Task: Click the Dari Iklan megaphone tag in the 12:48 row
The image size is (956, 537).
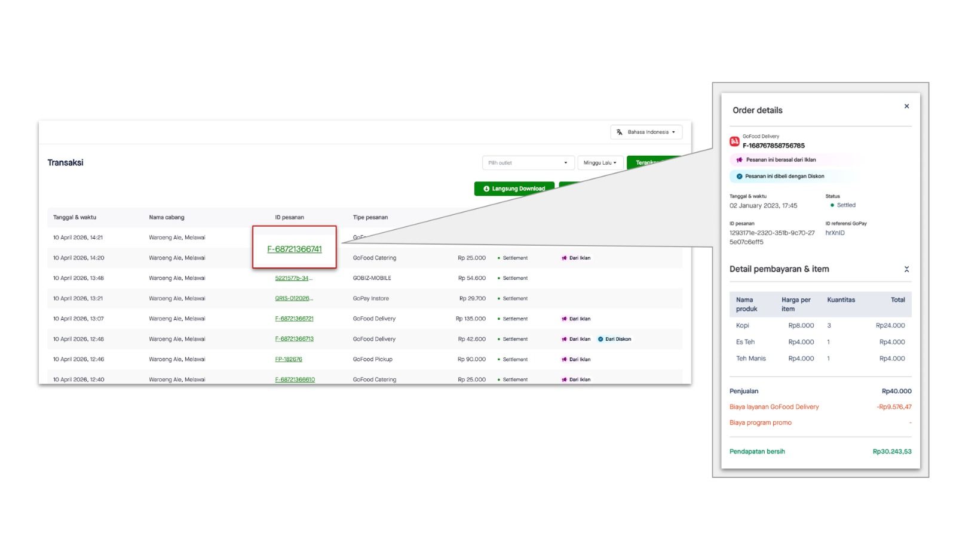Action: point(576,340)
